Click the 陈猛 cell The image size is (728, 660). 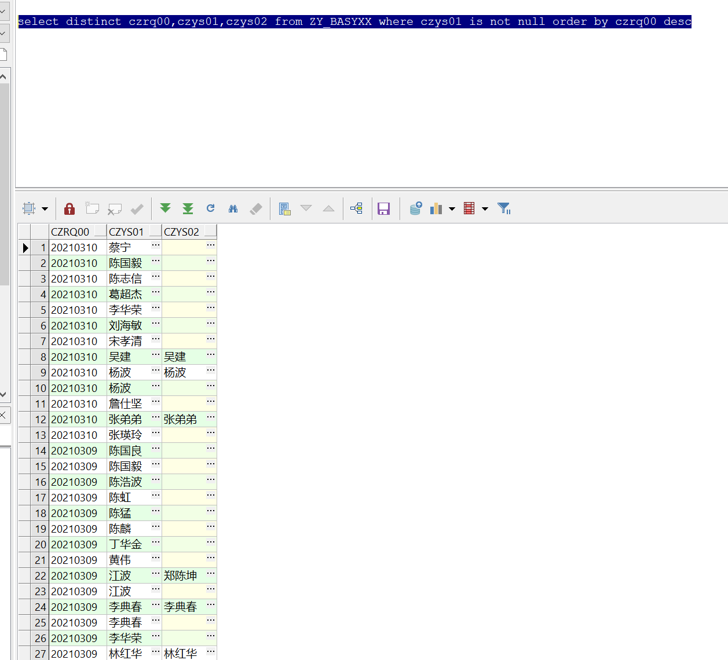(x=134, y=514)
